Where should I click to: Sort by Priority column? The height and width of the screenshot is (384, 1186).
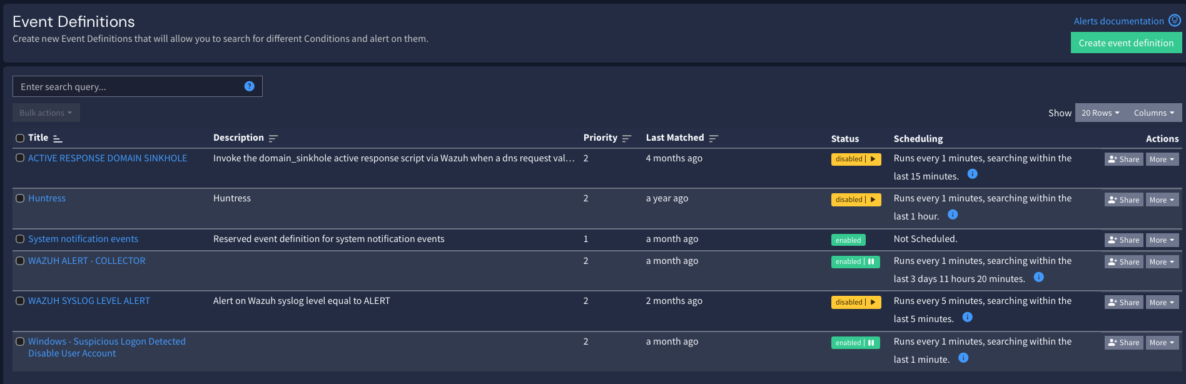click(626, 137)
